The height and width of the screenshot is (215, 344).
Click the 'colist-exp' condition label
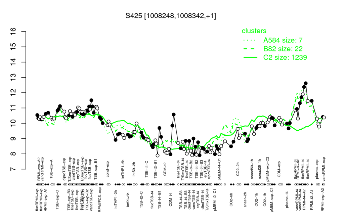tap(108, 169)
